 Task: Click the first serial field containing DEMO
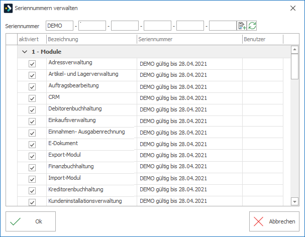pos(59,26)
